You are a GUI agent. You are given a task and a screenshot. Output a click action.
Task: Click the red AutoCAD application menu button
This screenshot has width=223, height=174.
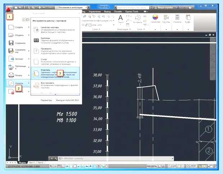point(9,9)
